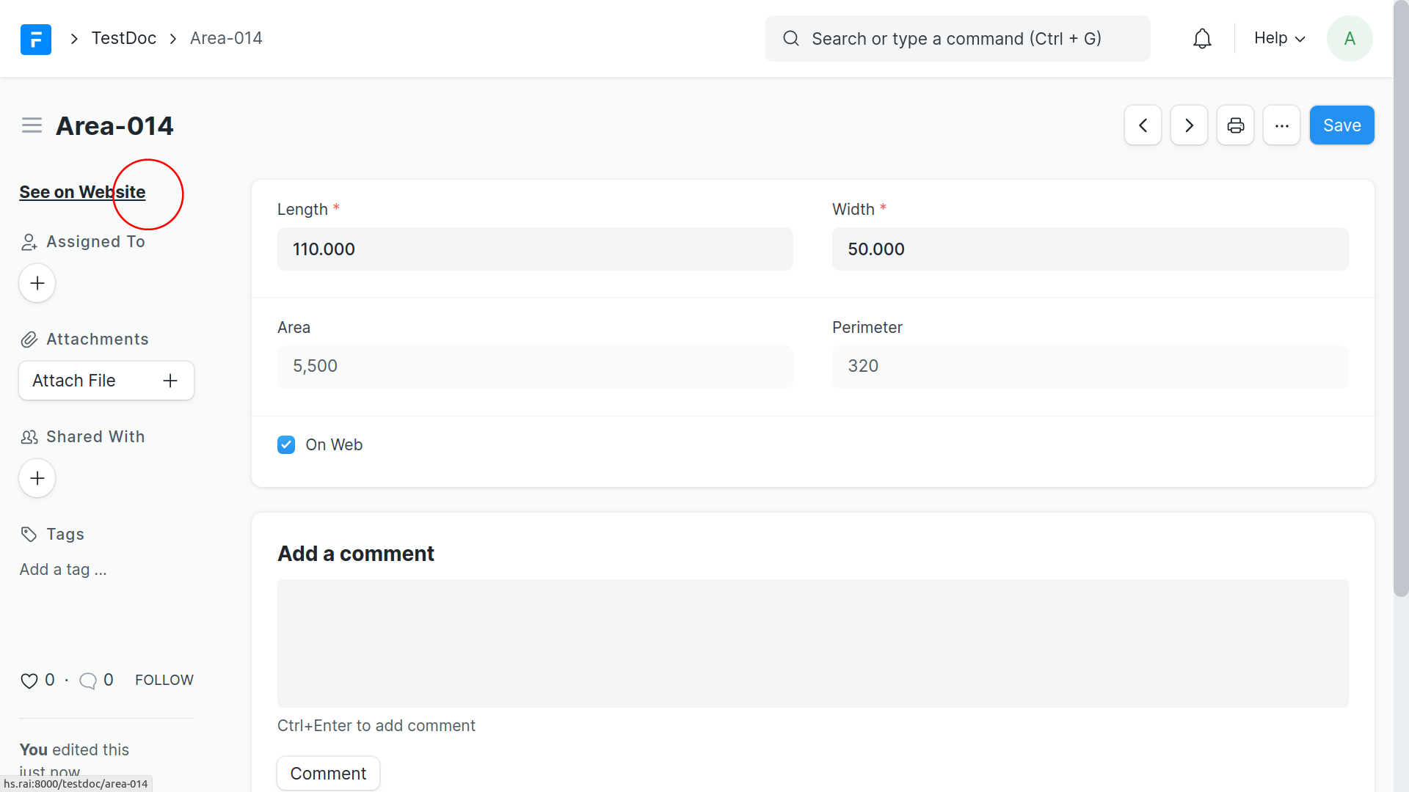Click the Frappe home logo icon
The height and width of the screenshot is (792, 1409).
[35, 39]
